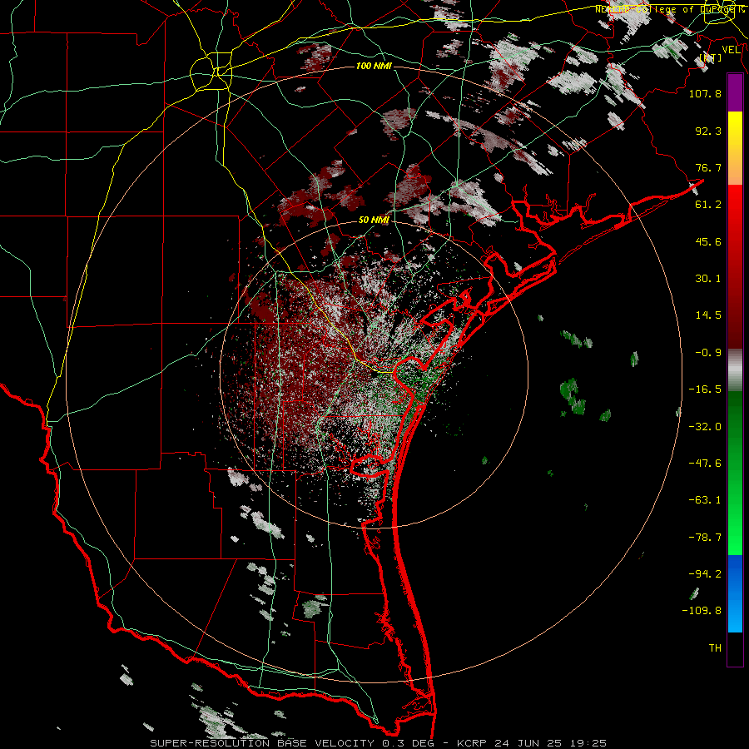Click the "VEL" legend heading
The width and height of the screenshot is (749, 749).
(x=731, y=50)
